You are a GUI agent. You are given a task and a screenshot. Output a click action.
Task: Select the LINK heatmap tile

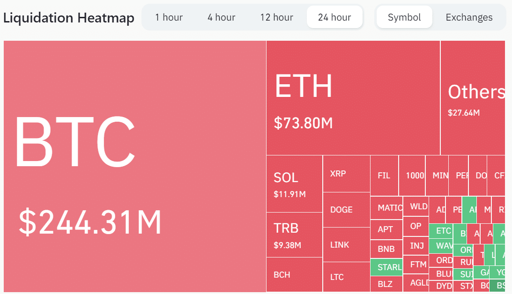point(346,245)
